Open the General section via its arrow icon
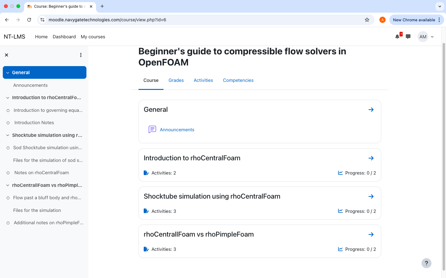Viewport: 446px width, 278px height. 371,109
